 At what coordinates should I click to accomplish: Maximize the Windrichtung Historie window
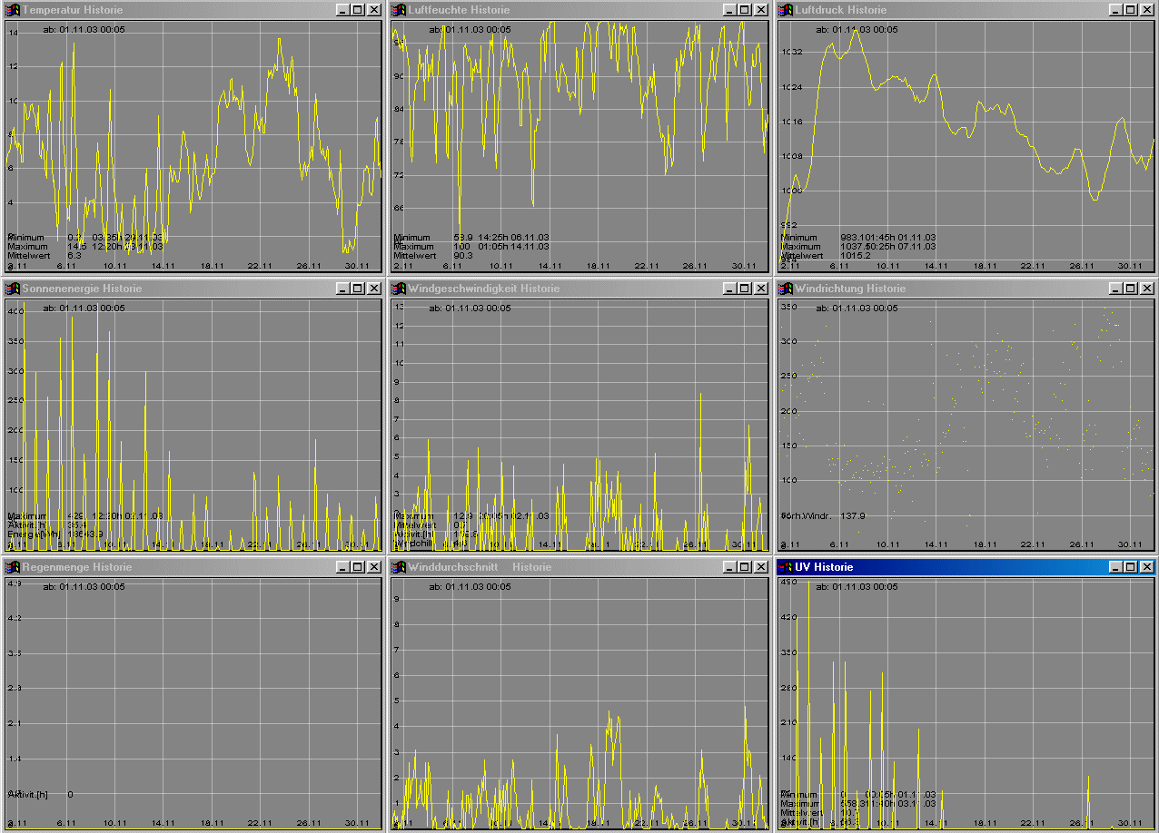tap(1131, 289)
